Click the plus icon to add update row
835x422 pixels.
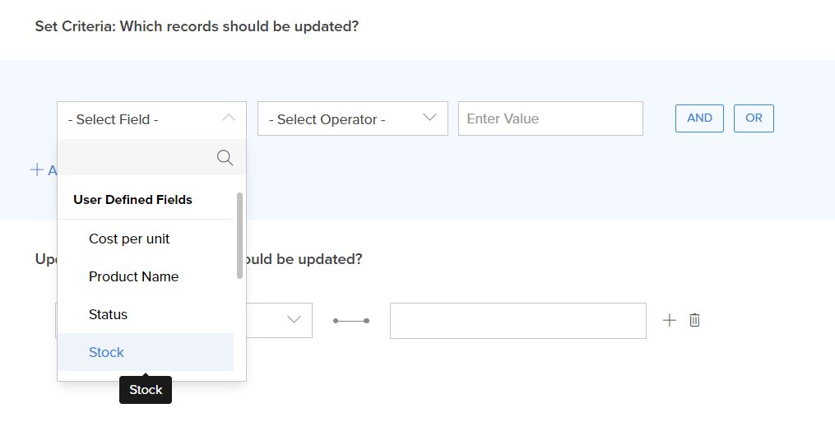[670, 320]
